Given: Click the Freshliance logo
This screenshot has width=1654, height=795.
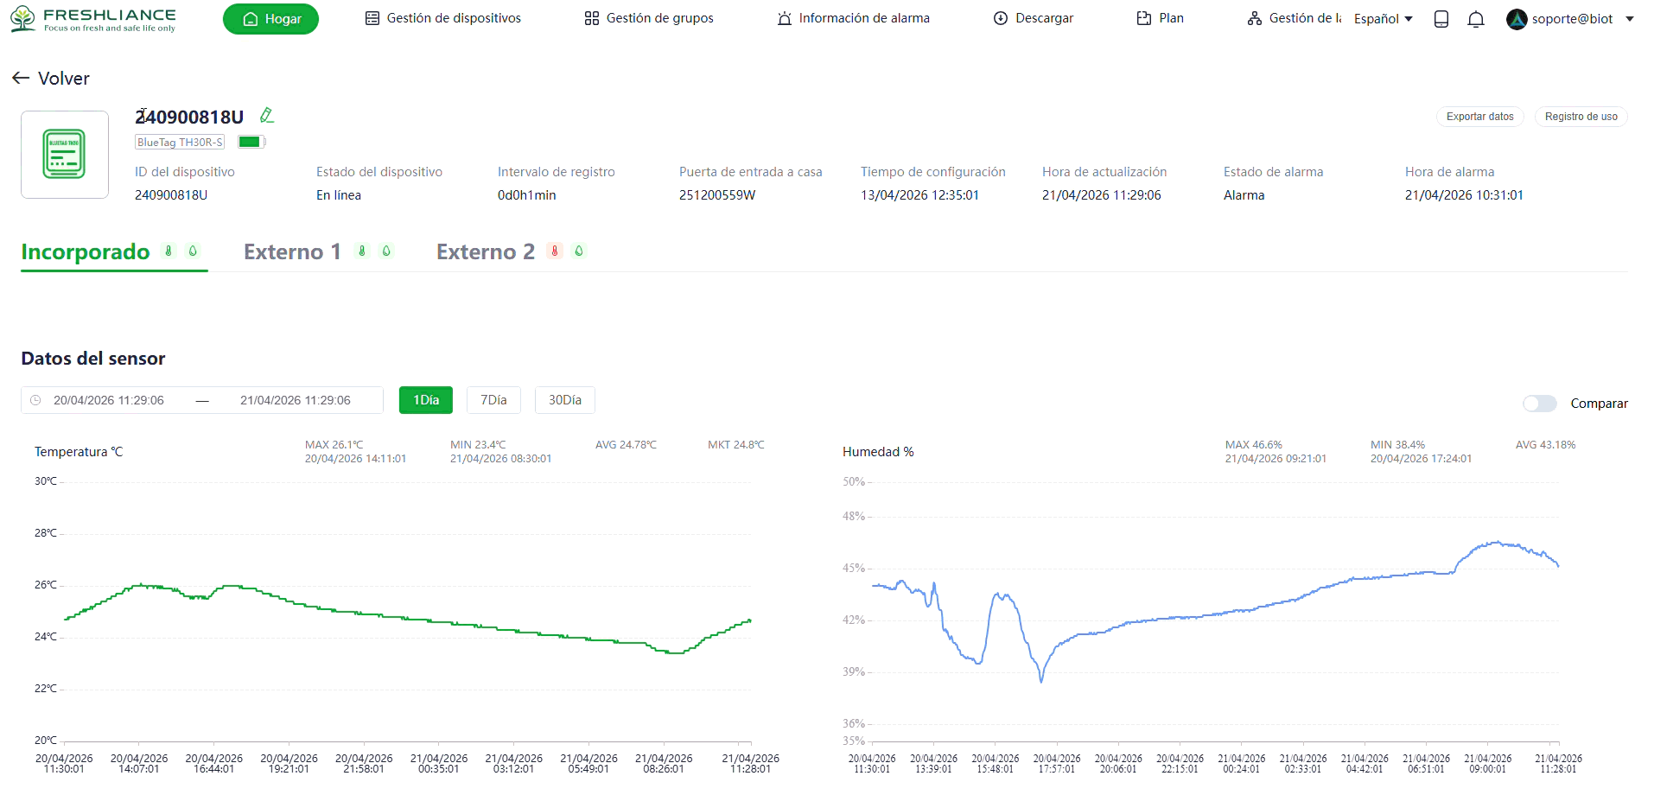Looking at the screenshot, I should point(93,19).
